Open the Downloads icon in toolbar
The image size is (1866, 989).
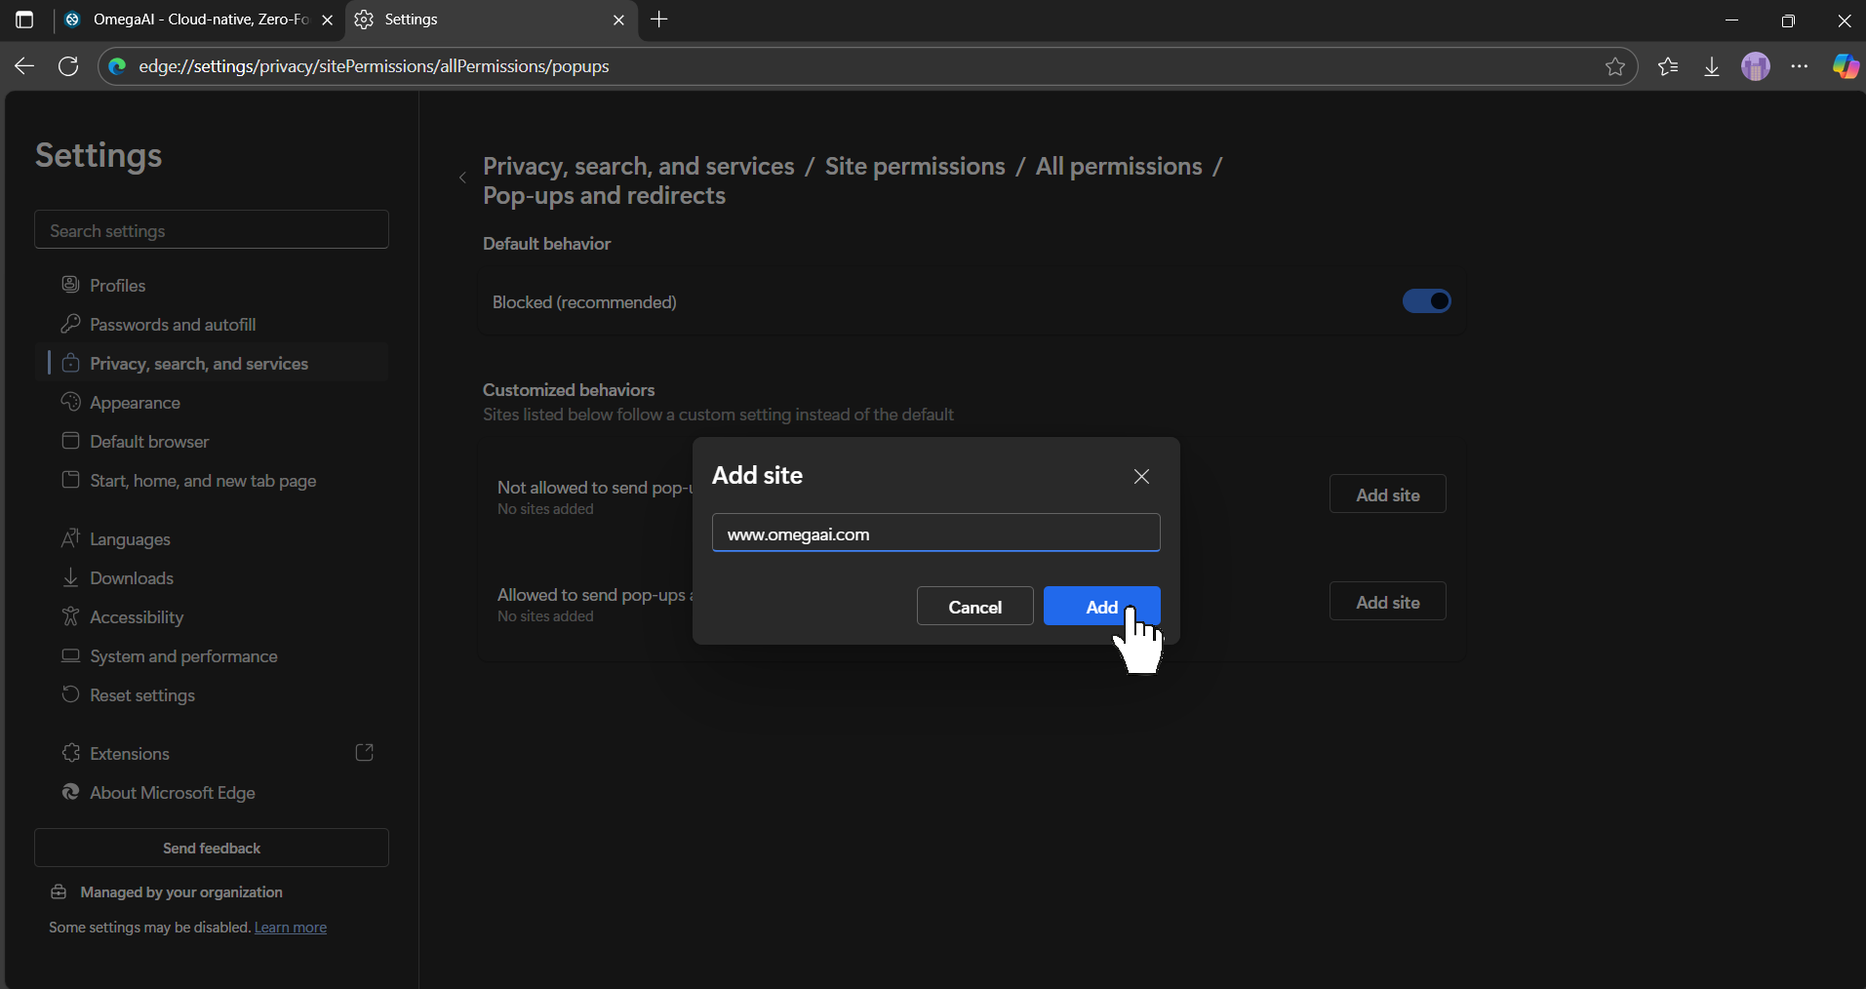coord(1711,66)
